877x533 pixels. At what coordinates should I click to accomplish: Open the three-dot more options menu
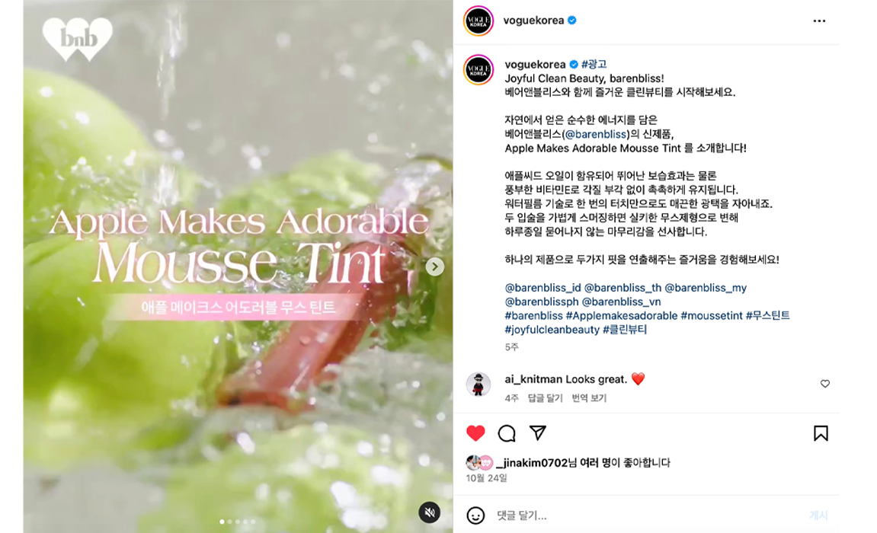[819, 21]
